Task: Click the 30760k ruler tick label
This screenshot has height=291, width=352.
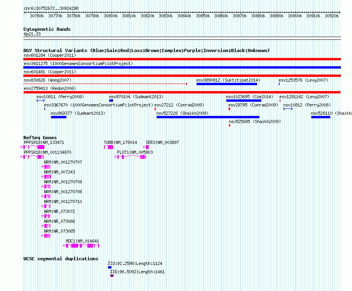Action: [37, 16]
